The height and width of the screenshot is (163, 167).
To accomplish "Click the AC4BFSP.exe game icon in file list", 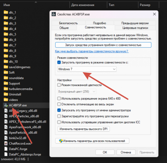I will (x=6, y=105).
